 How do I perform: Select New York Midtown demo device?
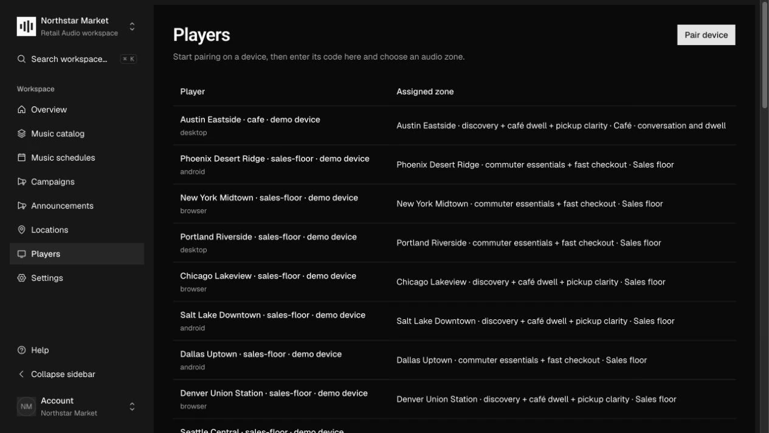coord(269,198)
